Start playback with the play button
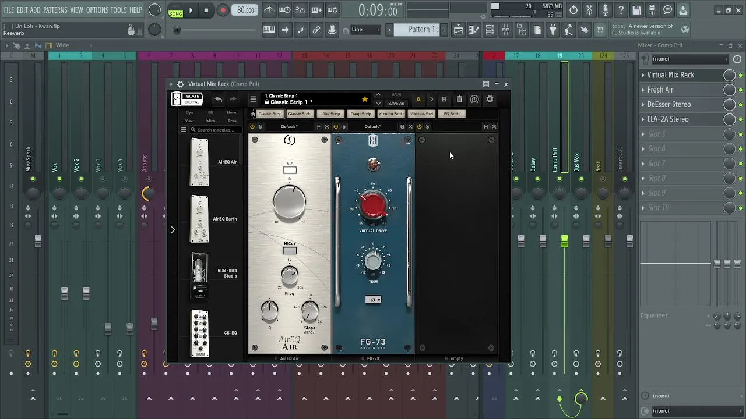This screenshot has width=746, height=419. click(x=191, y=10)
